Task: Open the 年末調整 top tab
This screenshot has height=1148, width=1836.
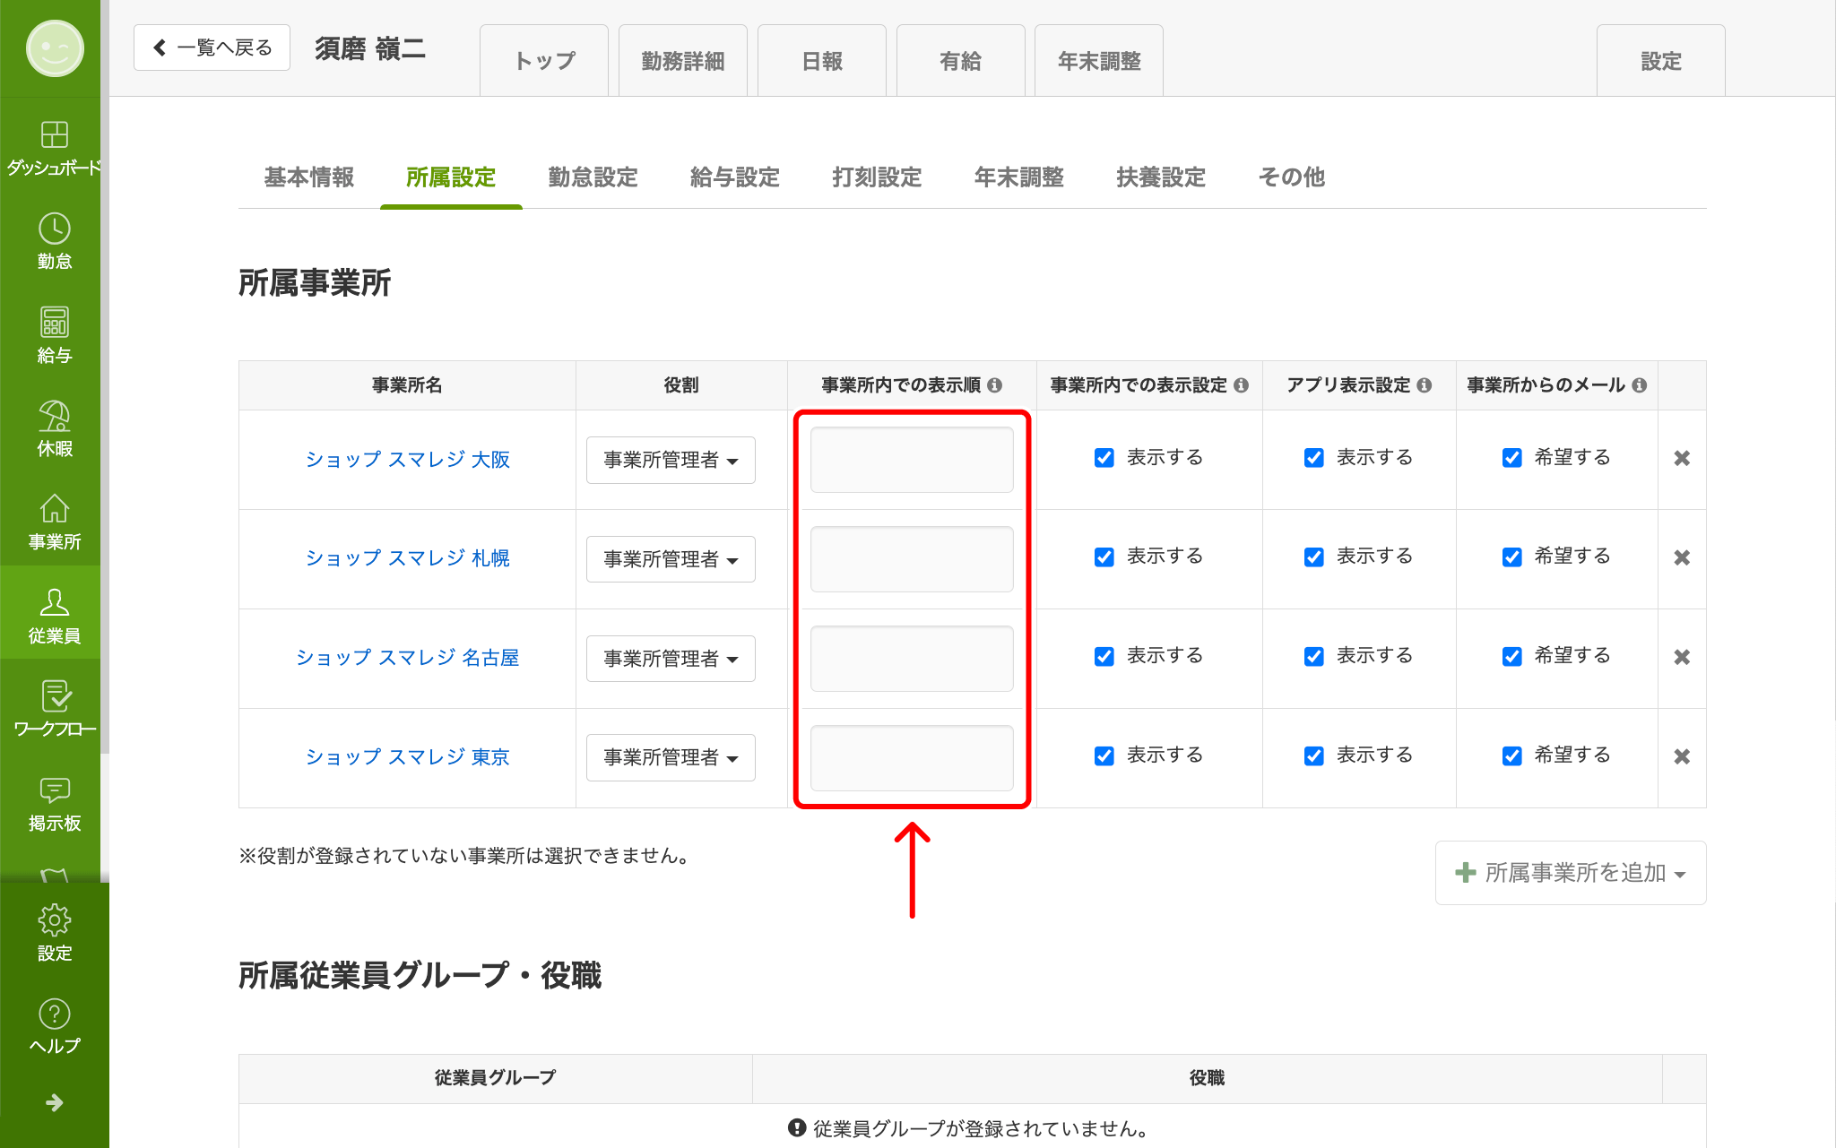Action: pos(1099,61)
